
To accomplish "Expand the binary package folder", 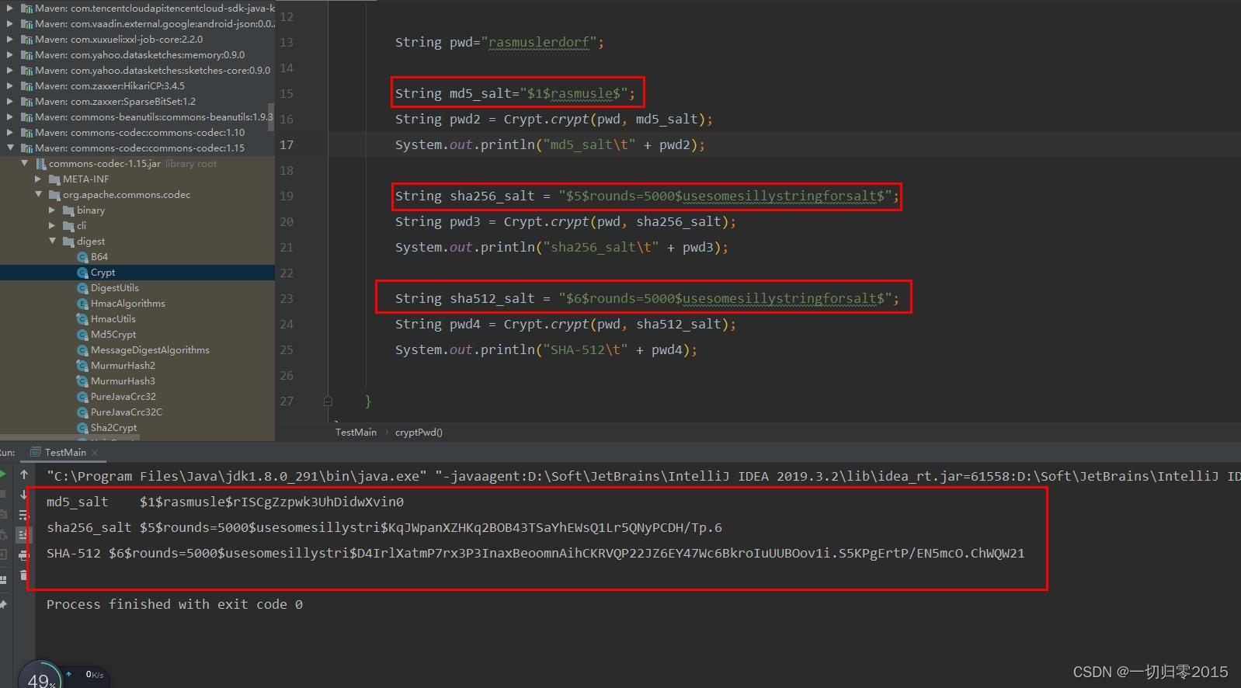I will [x=53, y=210].
